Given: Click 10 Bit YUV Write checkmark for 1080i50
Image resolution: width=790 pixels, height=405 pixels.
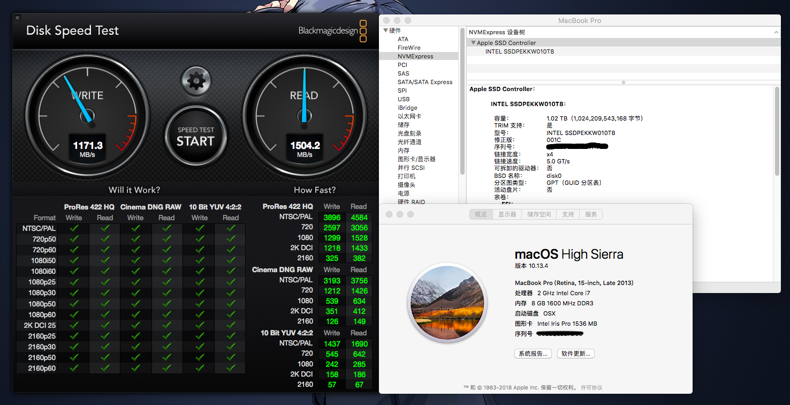Looking at the screenshot, I should (x=200, y=260).
